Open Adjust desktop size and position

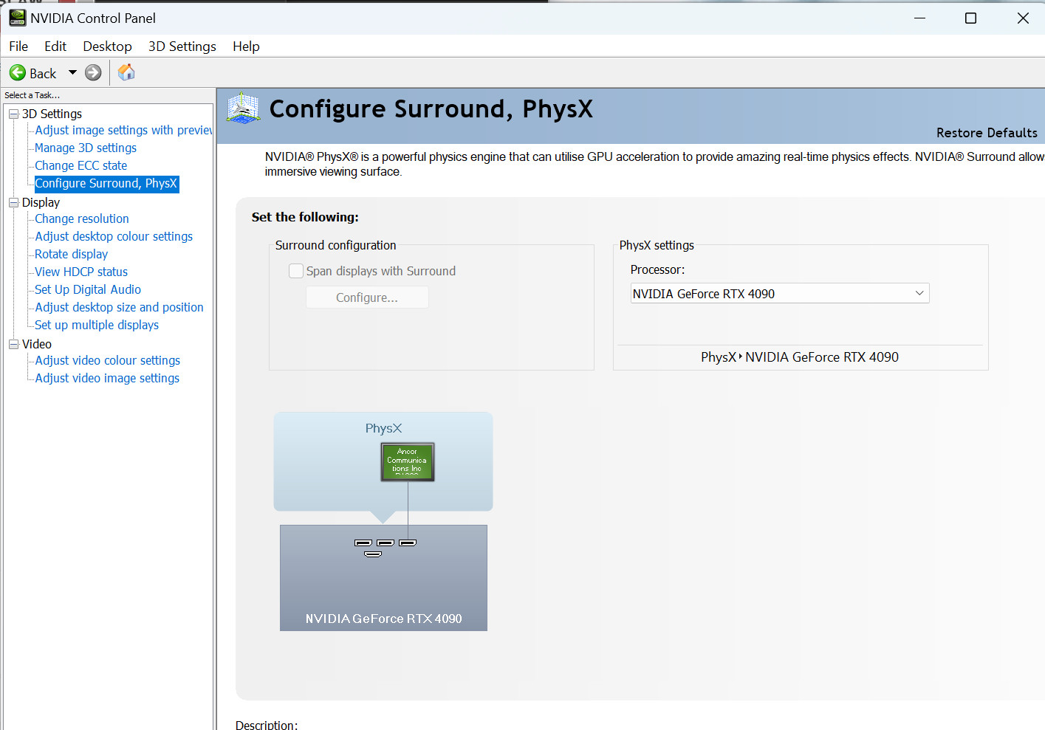pyautogui.click(x=119, y=307)
